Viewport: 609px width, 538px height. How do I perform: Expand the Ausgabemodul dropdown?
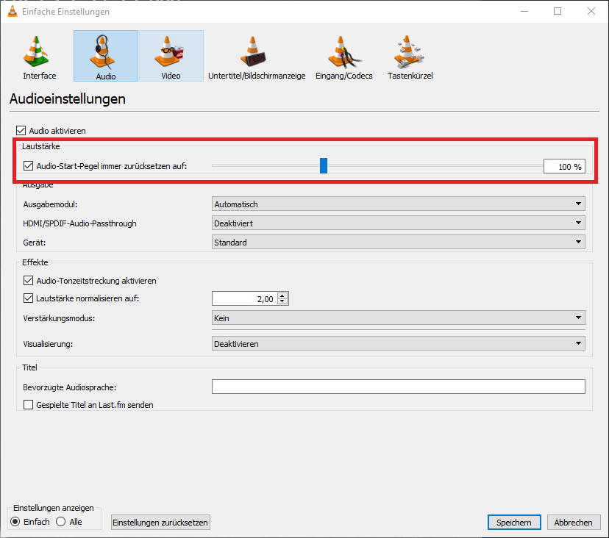coord(398,204)
